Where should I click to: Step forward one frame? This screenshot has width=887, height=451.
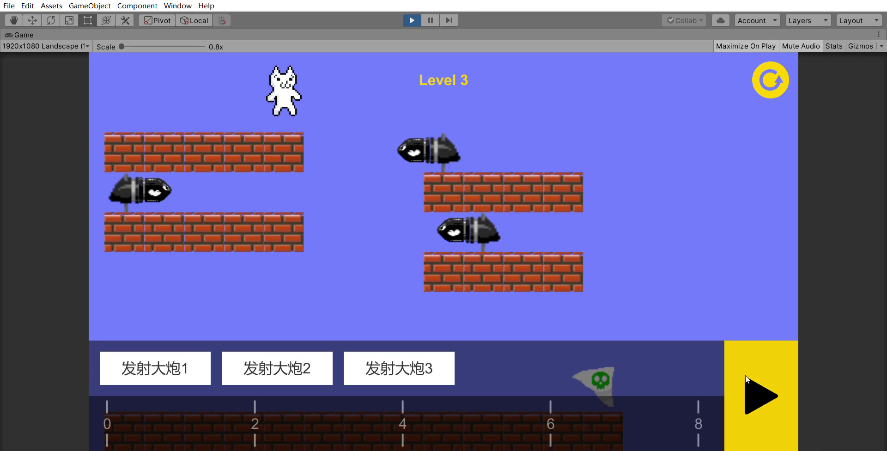tap(449, 20)
